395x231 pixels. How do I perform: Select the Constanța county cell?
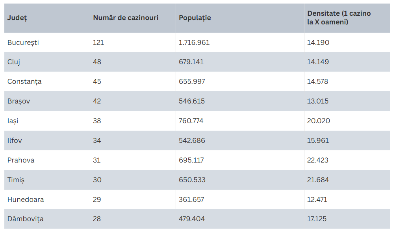click(x=24, y=81)
